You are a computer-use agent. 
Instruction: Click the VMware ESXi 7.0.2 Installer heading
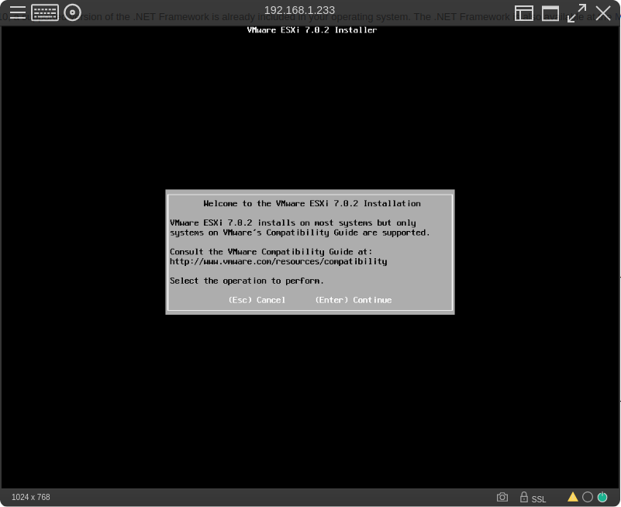point(312,30)
